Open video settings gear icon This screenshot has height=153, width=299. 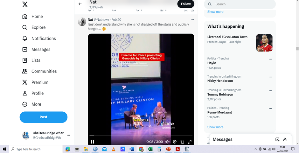(175, 142)
